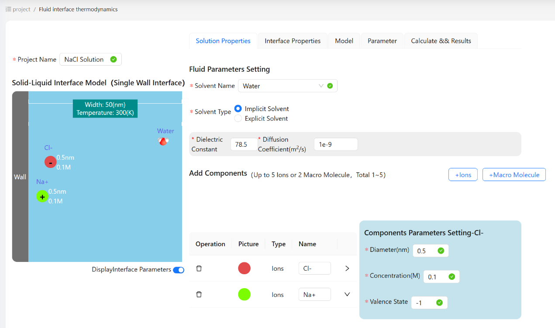Image resolution: width=555 pixels, height=328 pixels.
Task: Delete the Cl- ion row with trash icon
Action: pos(199,269)
